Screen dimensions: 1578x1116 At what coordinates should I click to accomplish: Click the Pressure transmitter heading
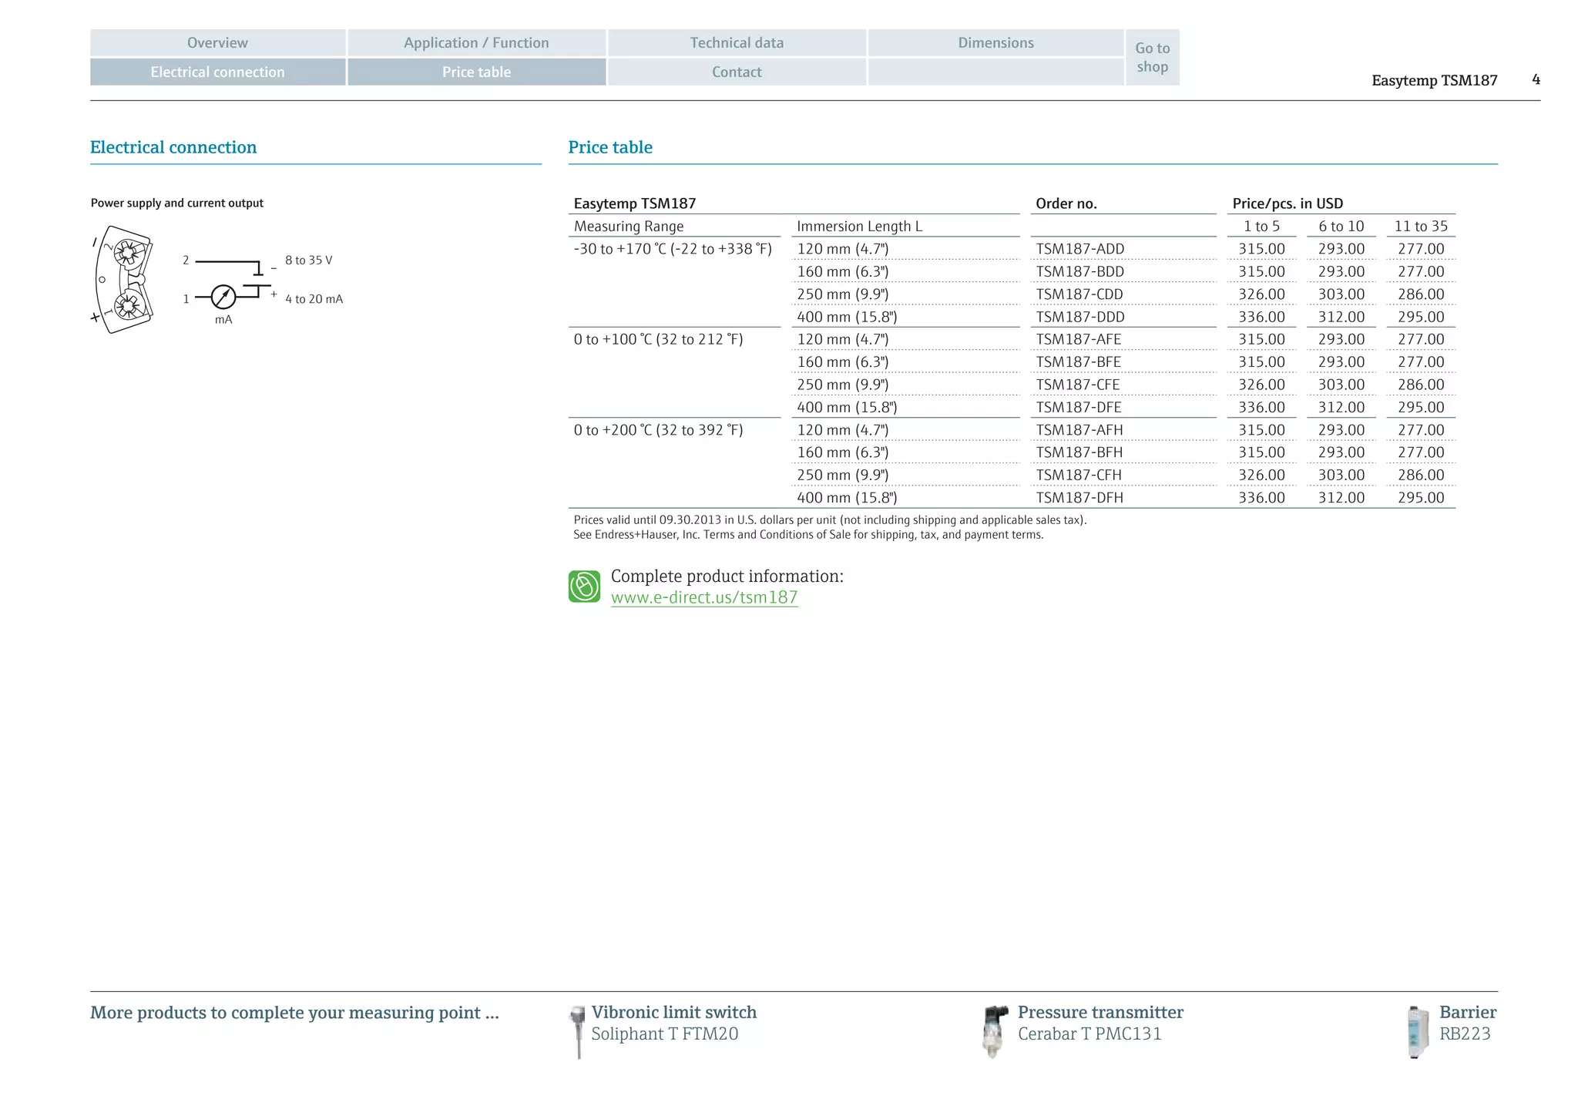click(1100, 1012)
